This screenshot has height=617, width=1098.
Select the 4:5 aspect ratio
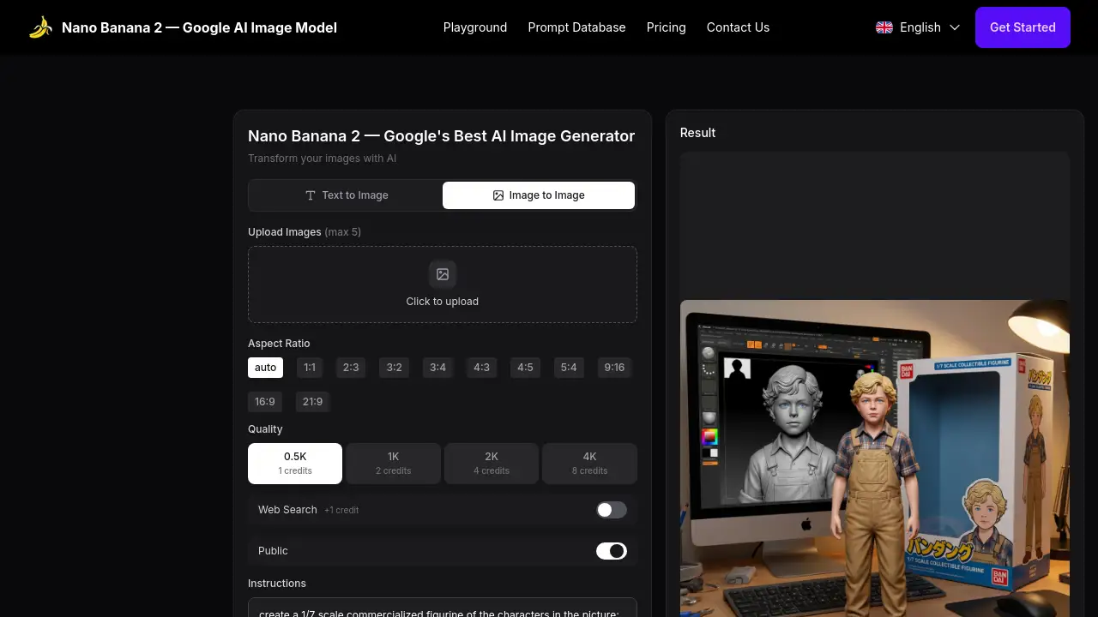coord(526,368)
